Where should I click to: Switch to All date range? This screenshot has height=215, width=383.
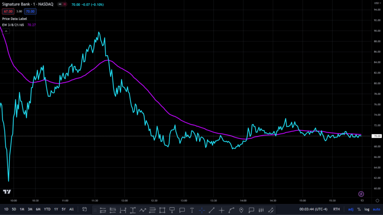[x=71, y=209]
